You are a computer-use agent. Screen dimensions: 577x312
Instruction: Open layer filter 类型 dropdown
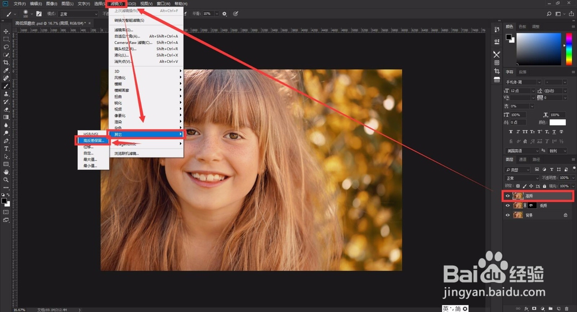[518, 170]
